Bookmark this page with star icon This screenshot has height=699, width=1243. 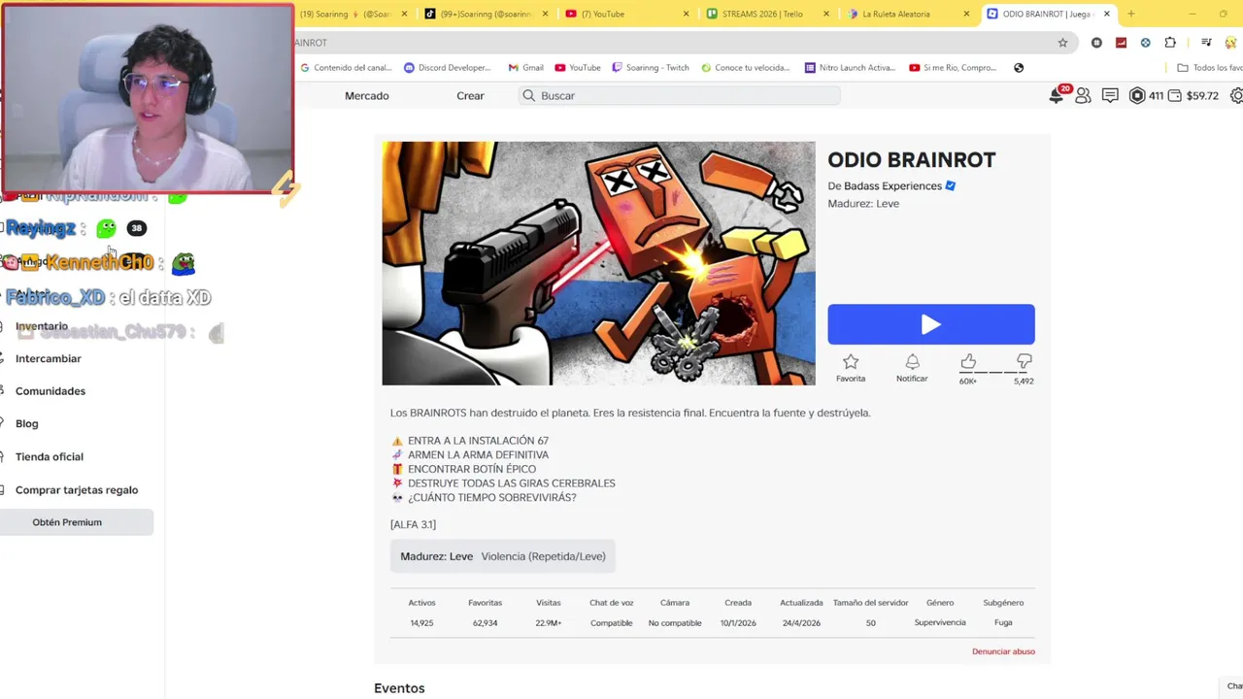pyautogui.click(x=1062, y=43)
